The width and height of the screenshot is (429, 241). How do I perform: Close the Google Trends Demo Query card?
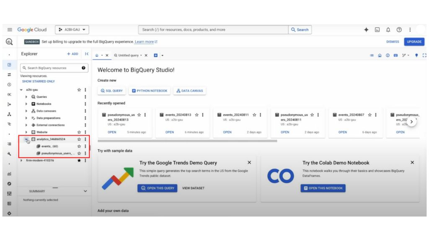pos(249,162)
